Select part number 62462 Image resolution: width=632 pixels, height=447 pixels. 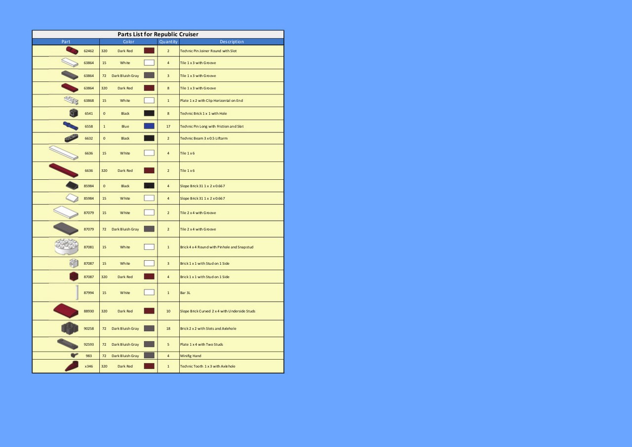tap(89, 50)
